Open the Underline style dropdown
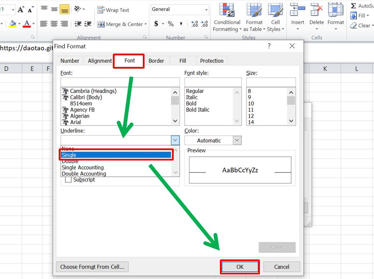 pyautogui.click(x=175, y=140)
